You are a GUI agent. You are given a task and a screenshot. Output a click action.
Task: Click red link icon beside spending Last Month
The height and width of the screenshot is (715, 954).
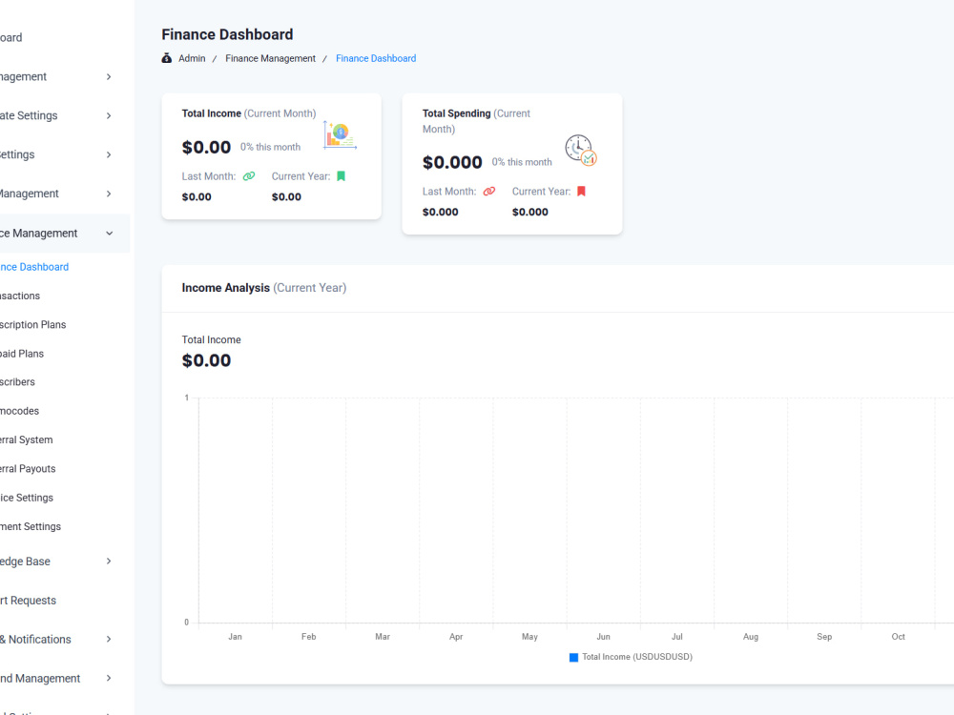point(489,192)
